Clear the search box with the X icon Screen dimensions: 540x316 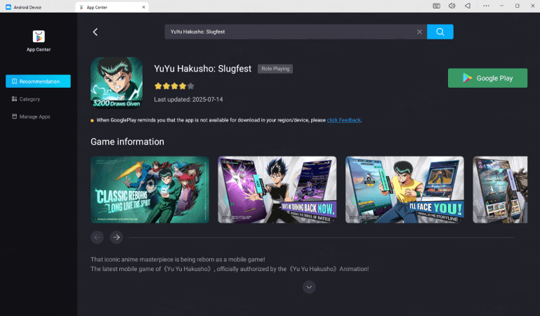pos(419,32)
